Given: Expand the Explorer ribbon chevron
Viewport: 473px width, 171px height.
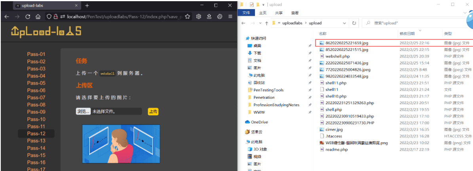Looking at the screenshot, I should point(465,13).
